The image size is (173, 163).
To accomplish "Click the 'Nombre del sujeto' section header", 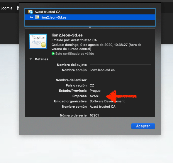I will (x=72, y=65).
